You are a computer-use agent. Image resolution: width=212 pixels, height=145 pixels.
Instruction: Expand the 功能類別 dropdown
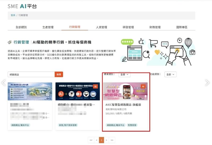170,74
